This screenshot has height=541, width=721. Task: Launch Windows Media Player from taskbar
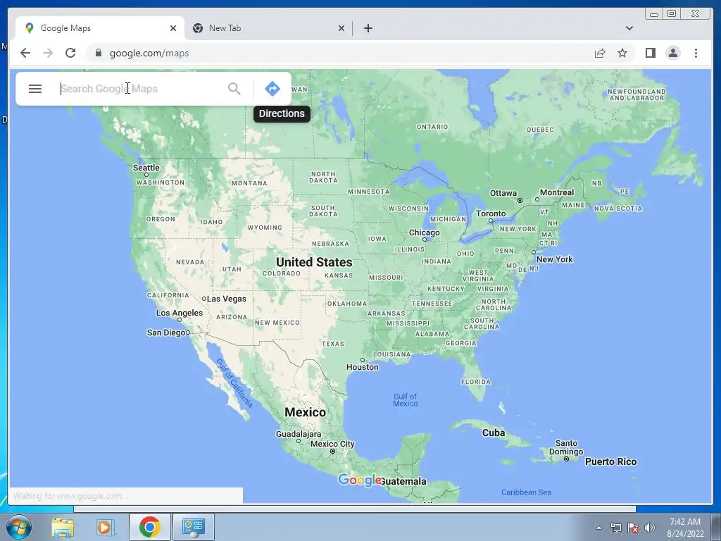(106, 527)
